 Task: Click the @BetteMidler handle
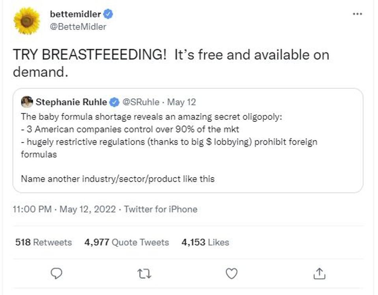coord(78,27)
